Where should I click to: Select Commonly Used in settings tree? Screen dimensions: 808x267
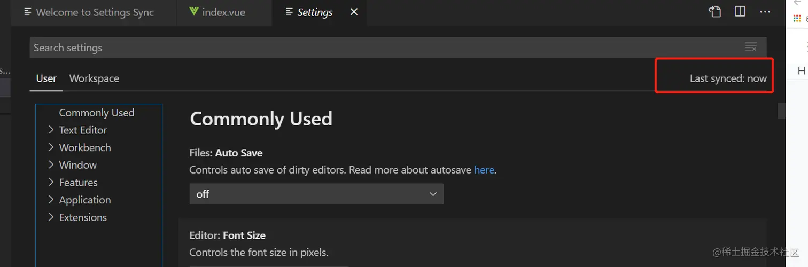click(x=97, y=113)
